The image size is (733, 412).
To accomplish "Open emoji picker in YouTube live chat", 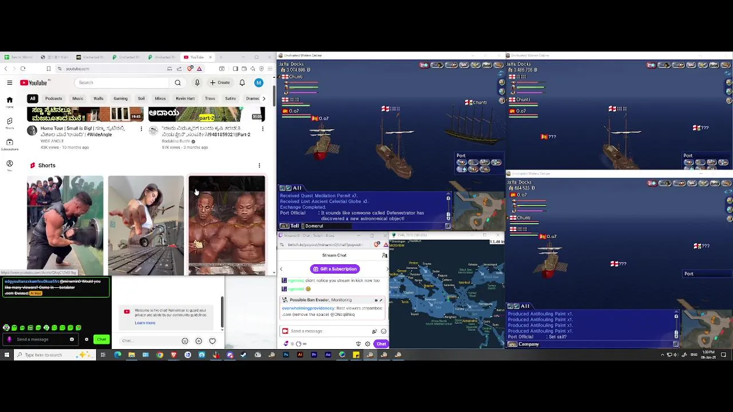I will tap(185, 341).
